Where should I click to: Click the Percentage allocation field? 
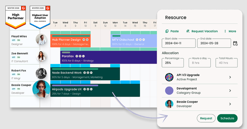(x=173, y=63)
